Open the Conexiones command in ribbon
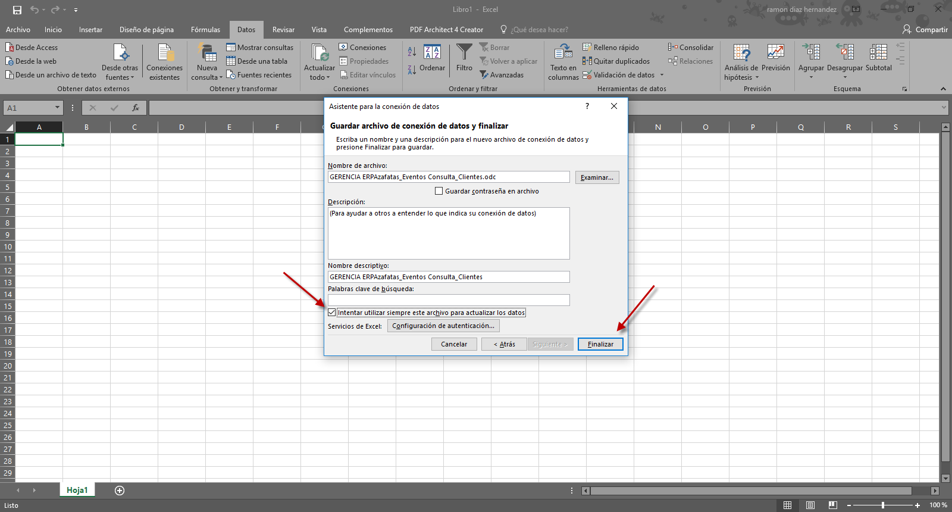This screenshot has width=952, height=512. click(362, 48)
